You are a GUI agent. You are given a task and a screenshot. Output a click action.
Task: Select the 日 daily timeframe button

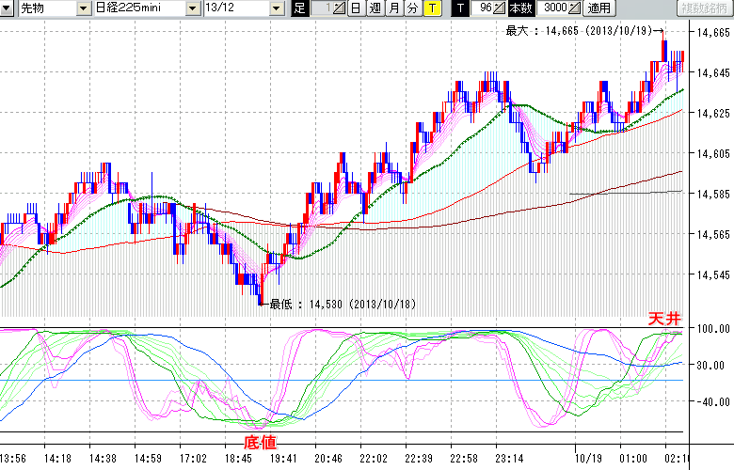click(355, 8)
